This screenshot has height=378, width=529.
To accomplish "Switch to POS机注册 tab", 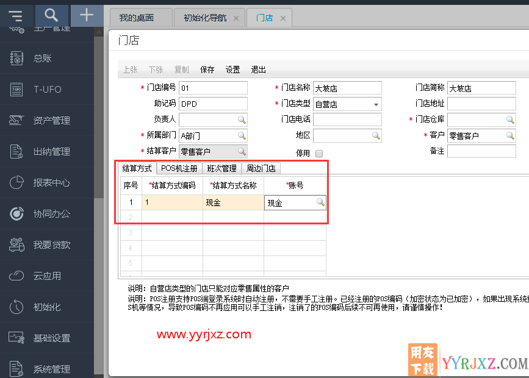I will (x=179, y=168).
